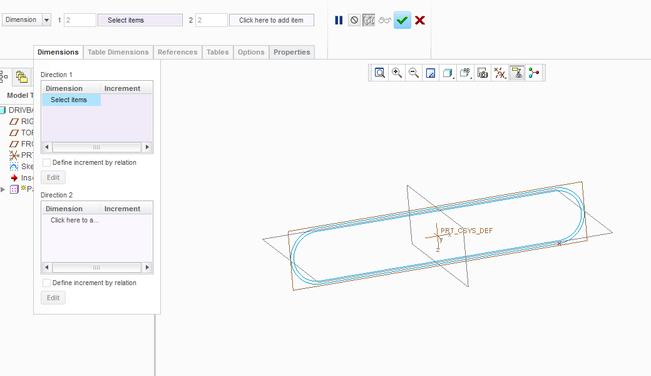Toggle the spin center icon
This screenshot has height=376, width=651.
coord(534,73)
